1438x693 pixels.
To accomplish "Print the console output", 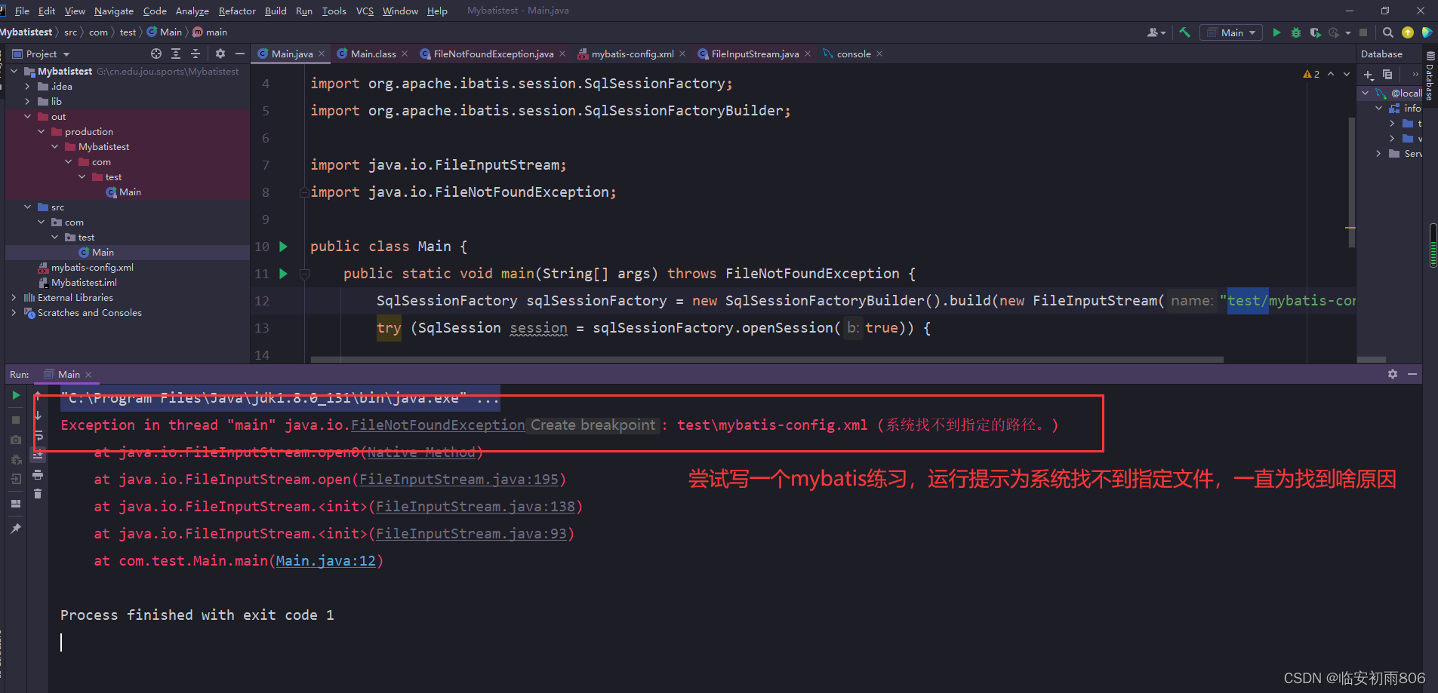I will point(38,474).
